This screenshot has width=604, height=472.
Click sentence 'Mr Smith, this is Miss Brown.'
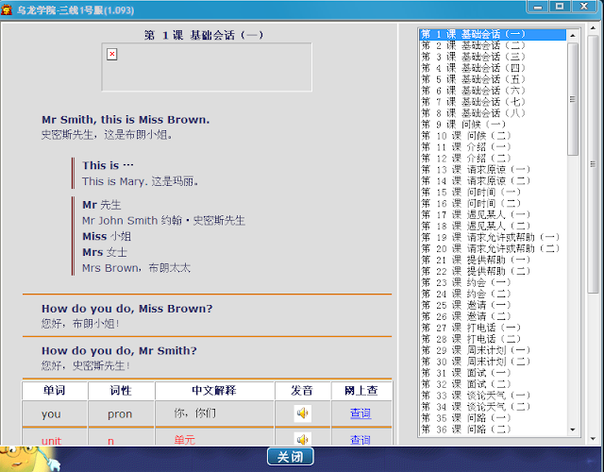(126, 120)
